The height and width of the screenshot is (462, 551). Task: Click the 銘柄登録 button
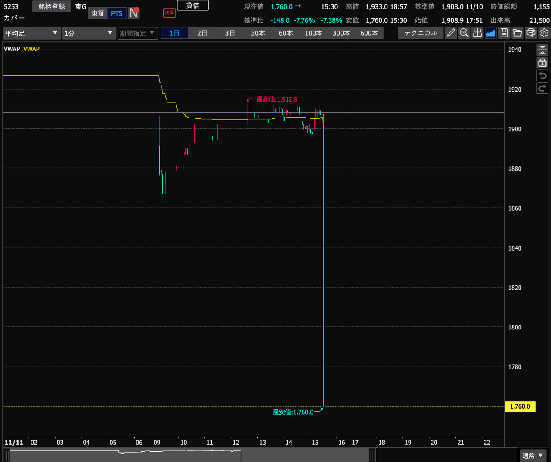pos(52,6)
